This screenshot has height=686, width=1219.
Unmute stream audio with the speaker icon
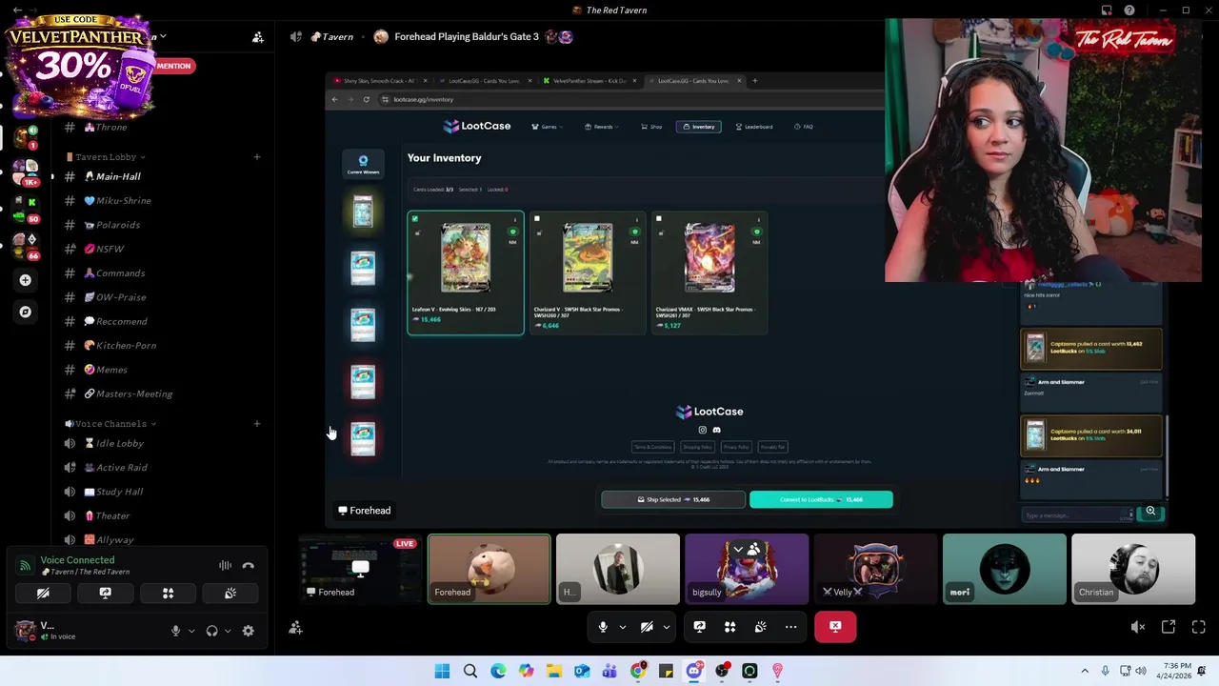tap(1137, 627)
